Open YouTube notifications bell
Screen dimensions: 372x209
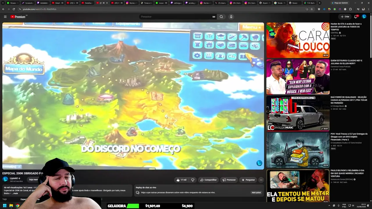point(356,17)
